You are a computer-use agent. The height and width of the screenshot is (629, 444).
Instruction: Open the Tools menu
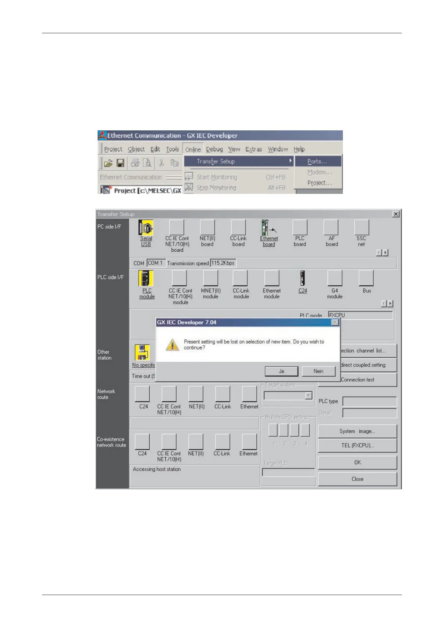pos(172,149)
